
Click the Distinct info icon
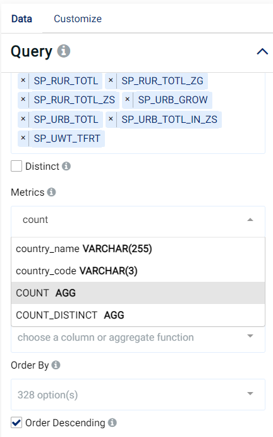click(66, 166)
